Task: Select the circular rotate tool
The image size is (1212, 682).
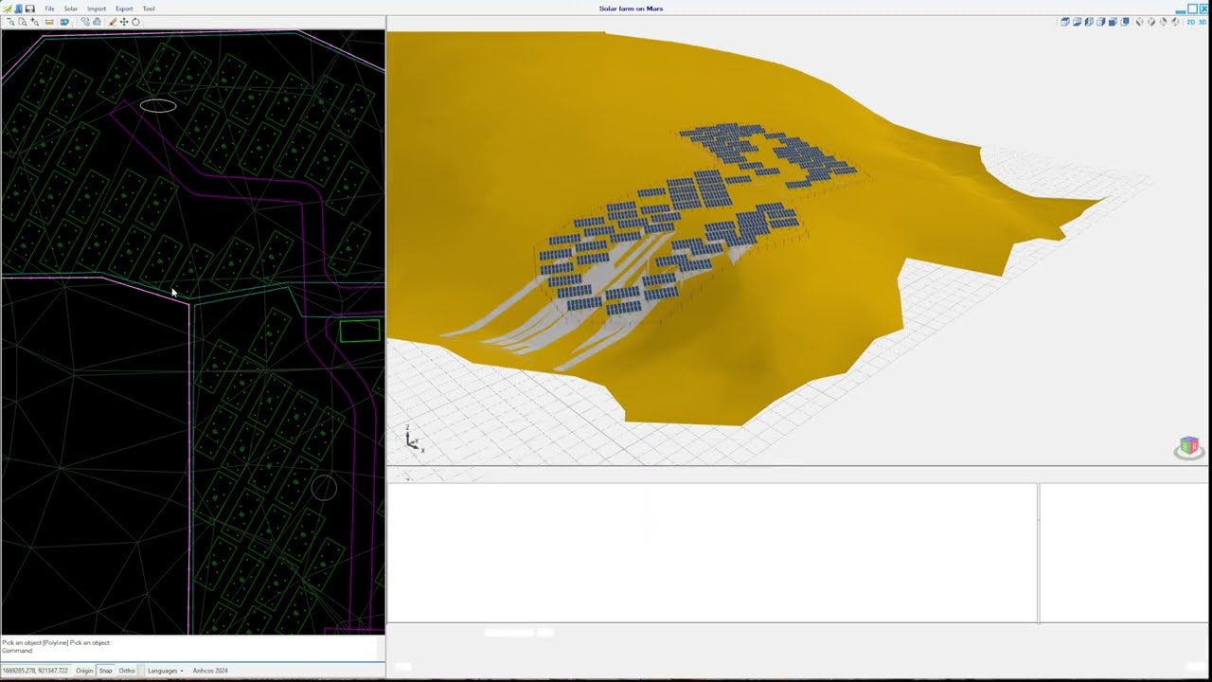Action: pyautogui.click(x=135, y=22)
